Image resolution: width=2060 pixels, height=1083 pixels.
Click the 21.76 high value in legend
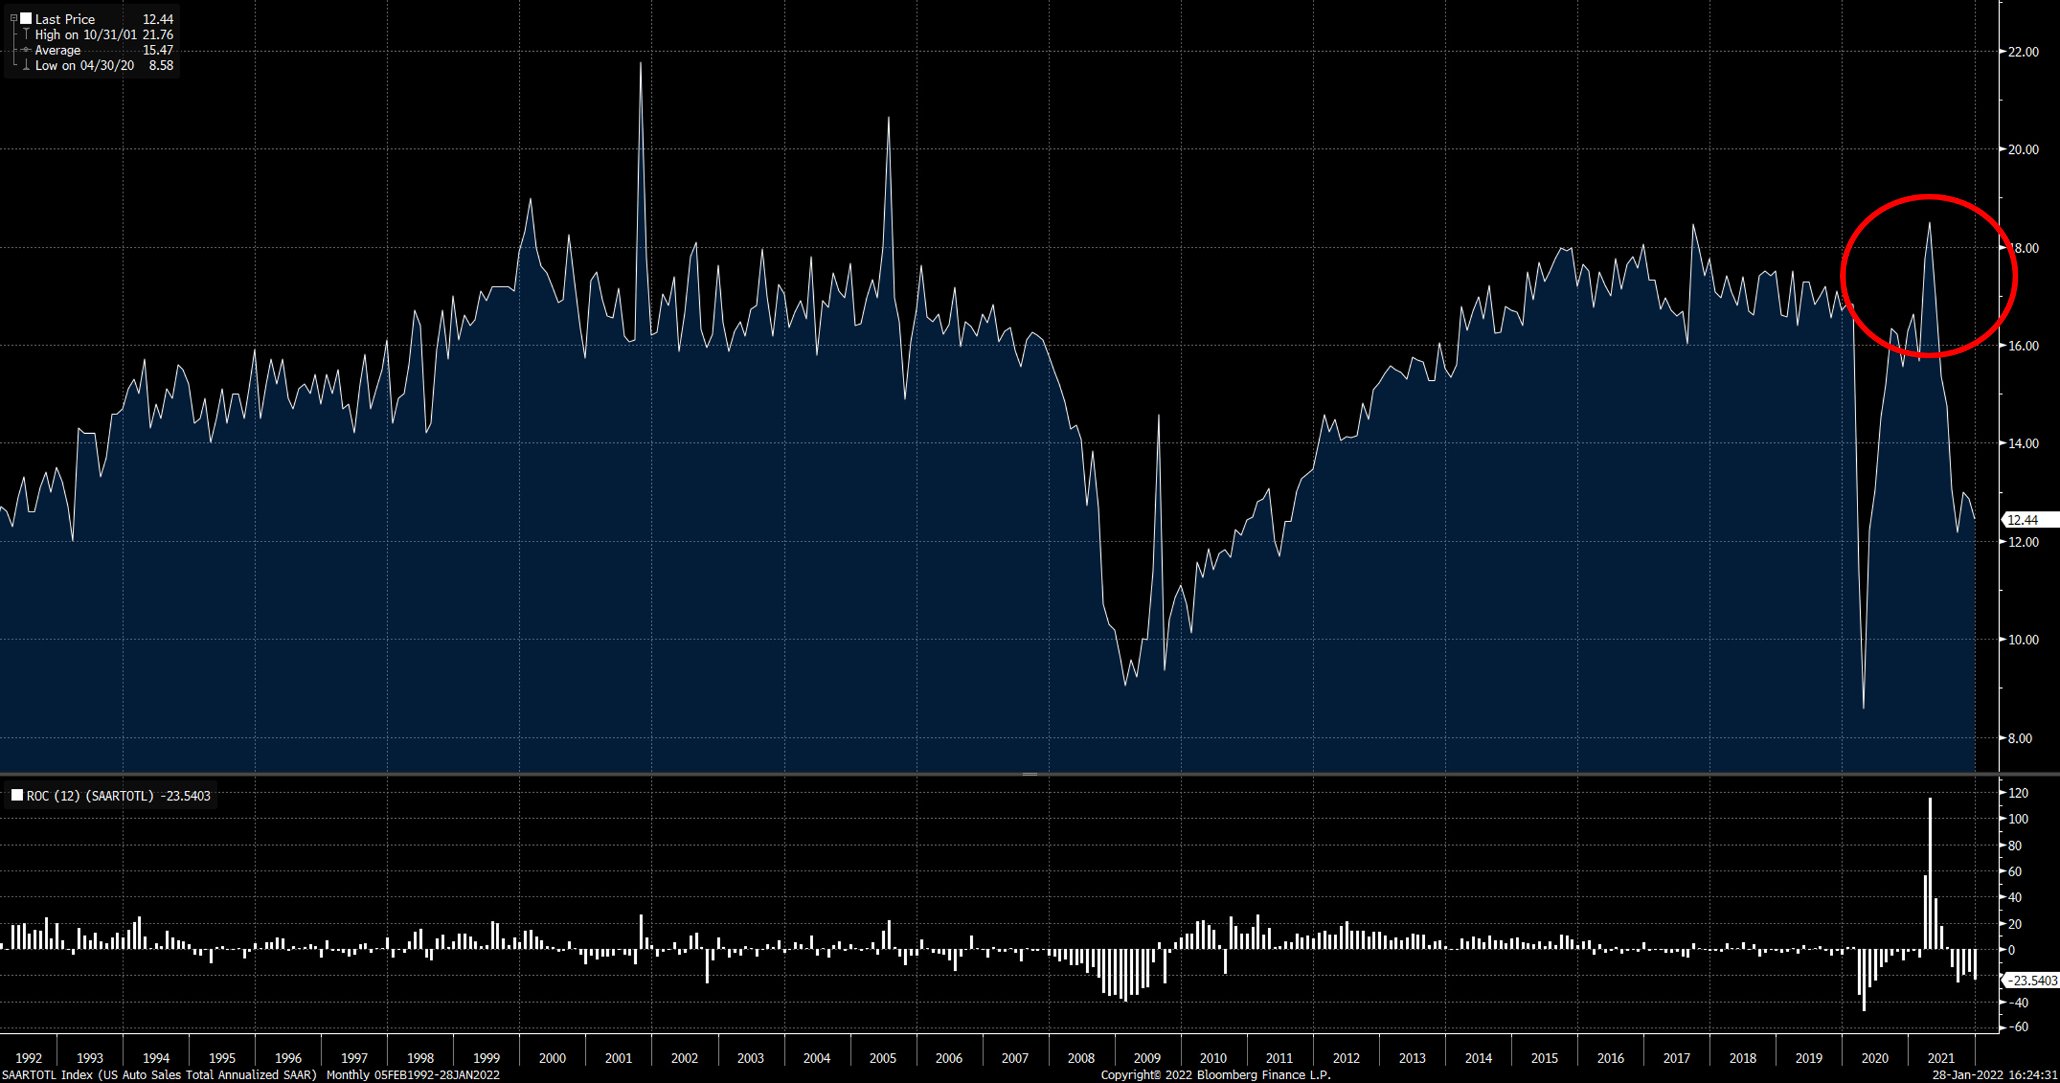[158, 34]
